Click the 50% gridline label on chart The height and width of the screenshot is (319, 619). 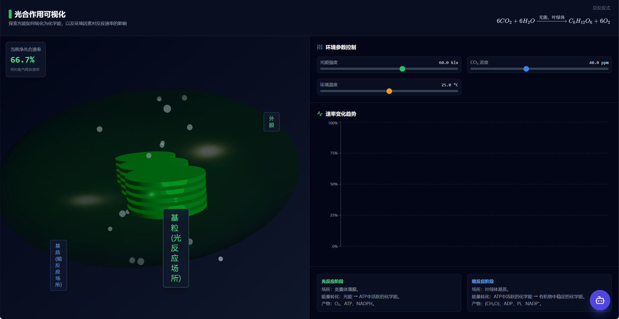click(x=334, y=184)
